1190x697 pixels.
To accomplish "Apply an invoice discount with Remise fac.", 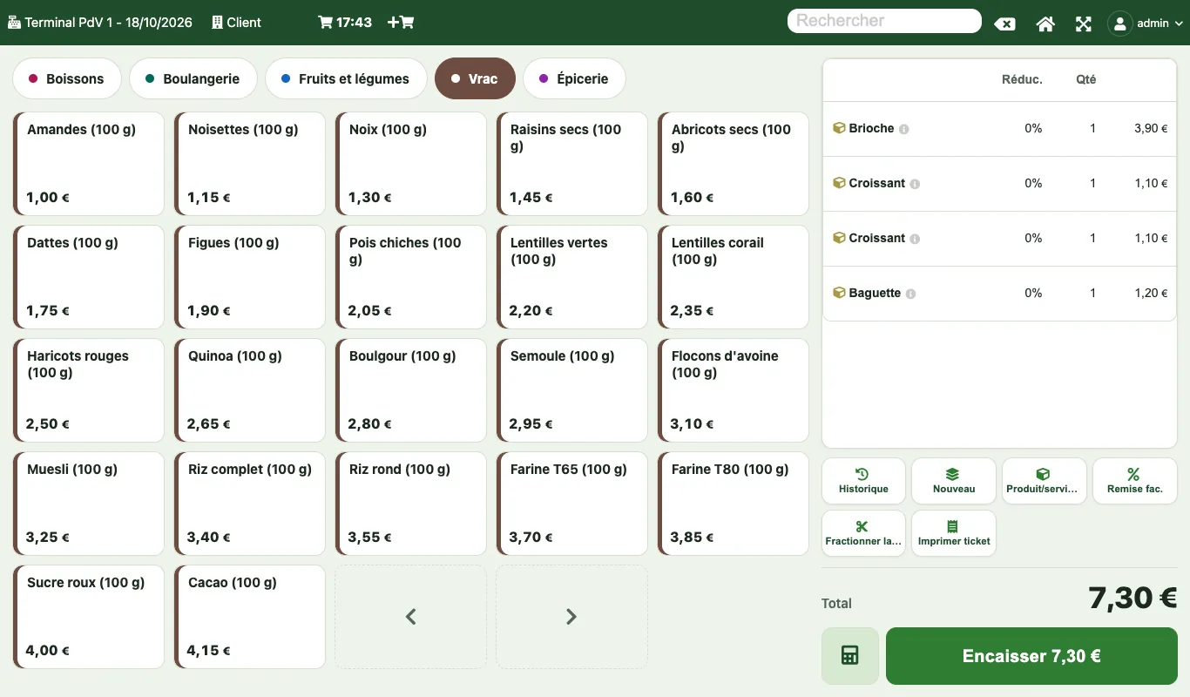I will coord(1135,481).
